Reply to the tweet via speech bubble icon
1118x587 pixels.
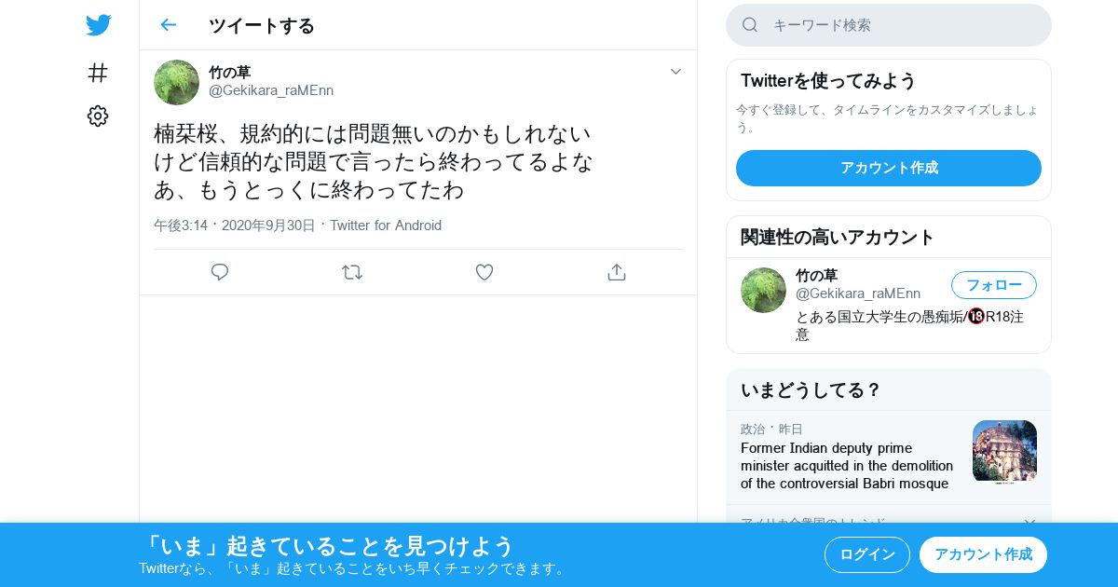point(220,272)
